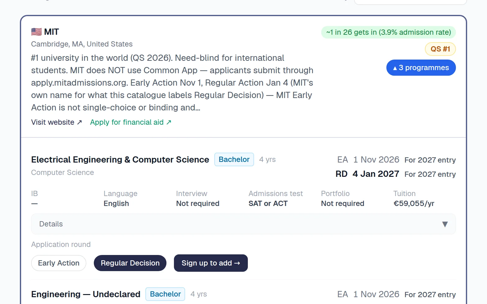Click the Electrical Engineering & Computer Science title
487x304 pixels.
(120, 159)
